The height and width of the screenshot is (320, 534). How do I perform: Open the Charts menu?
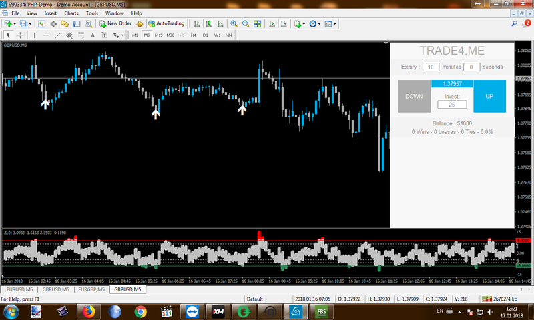pos(71,13)
